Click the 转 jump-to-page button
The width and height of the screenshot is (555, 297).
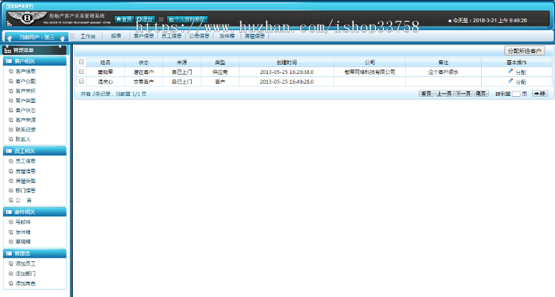click(x=540, y=94)
